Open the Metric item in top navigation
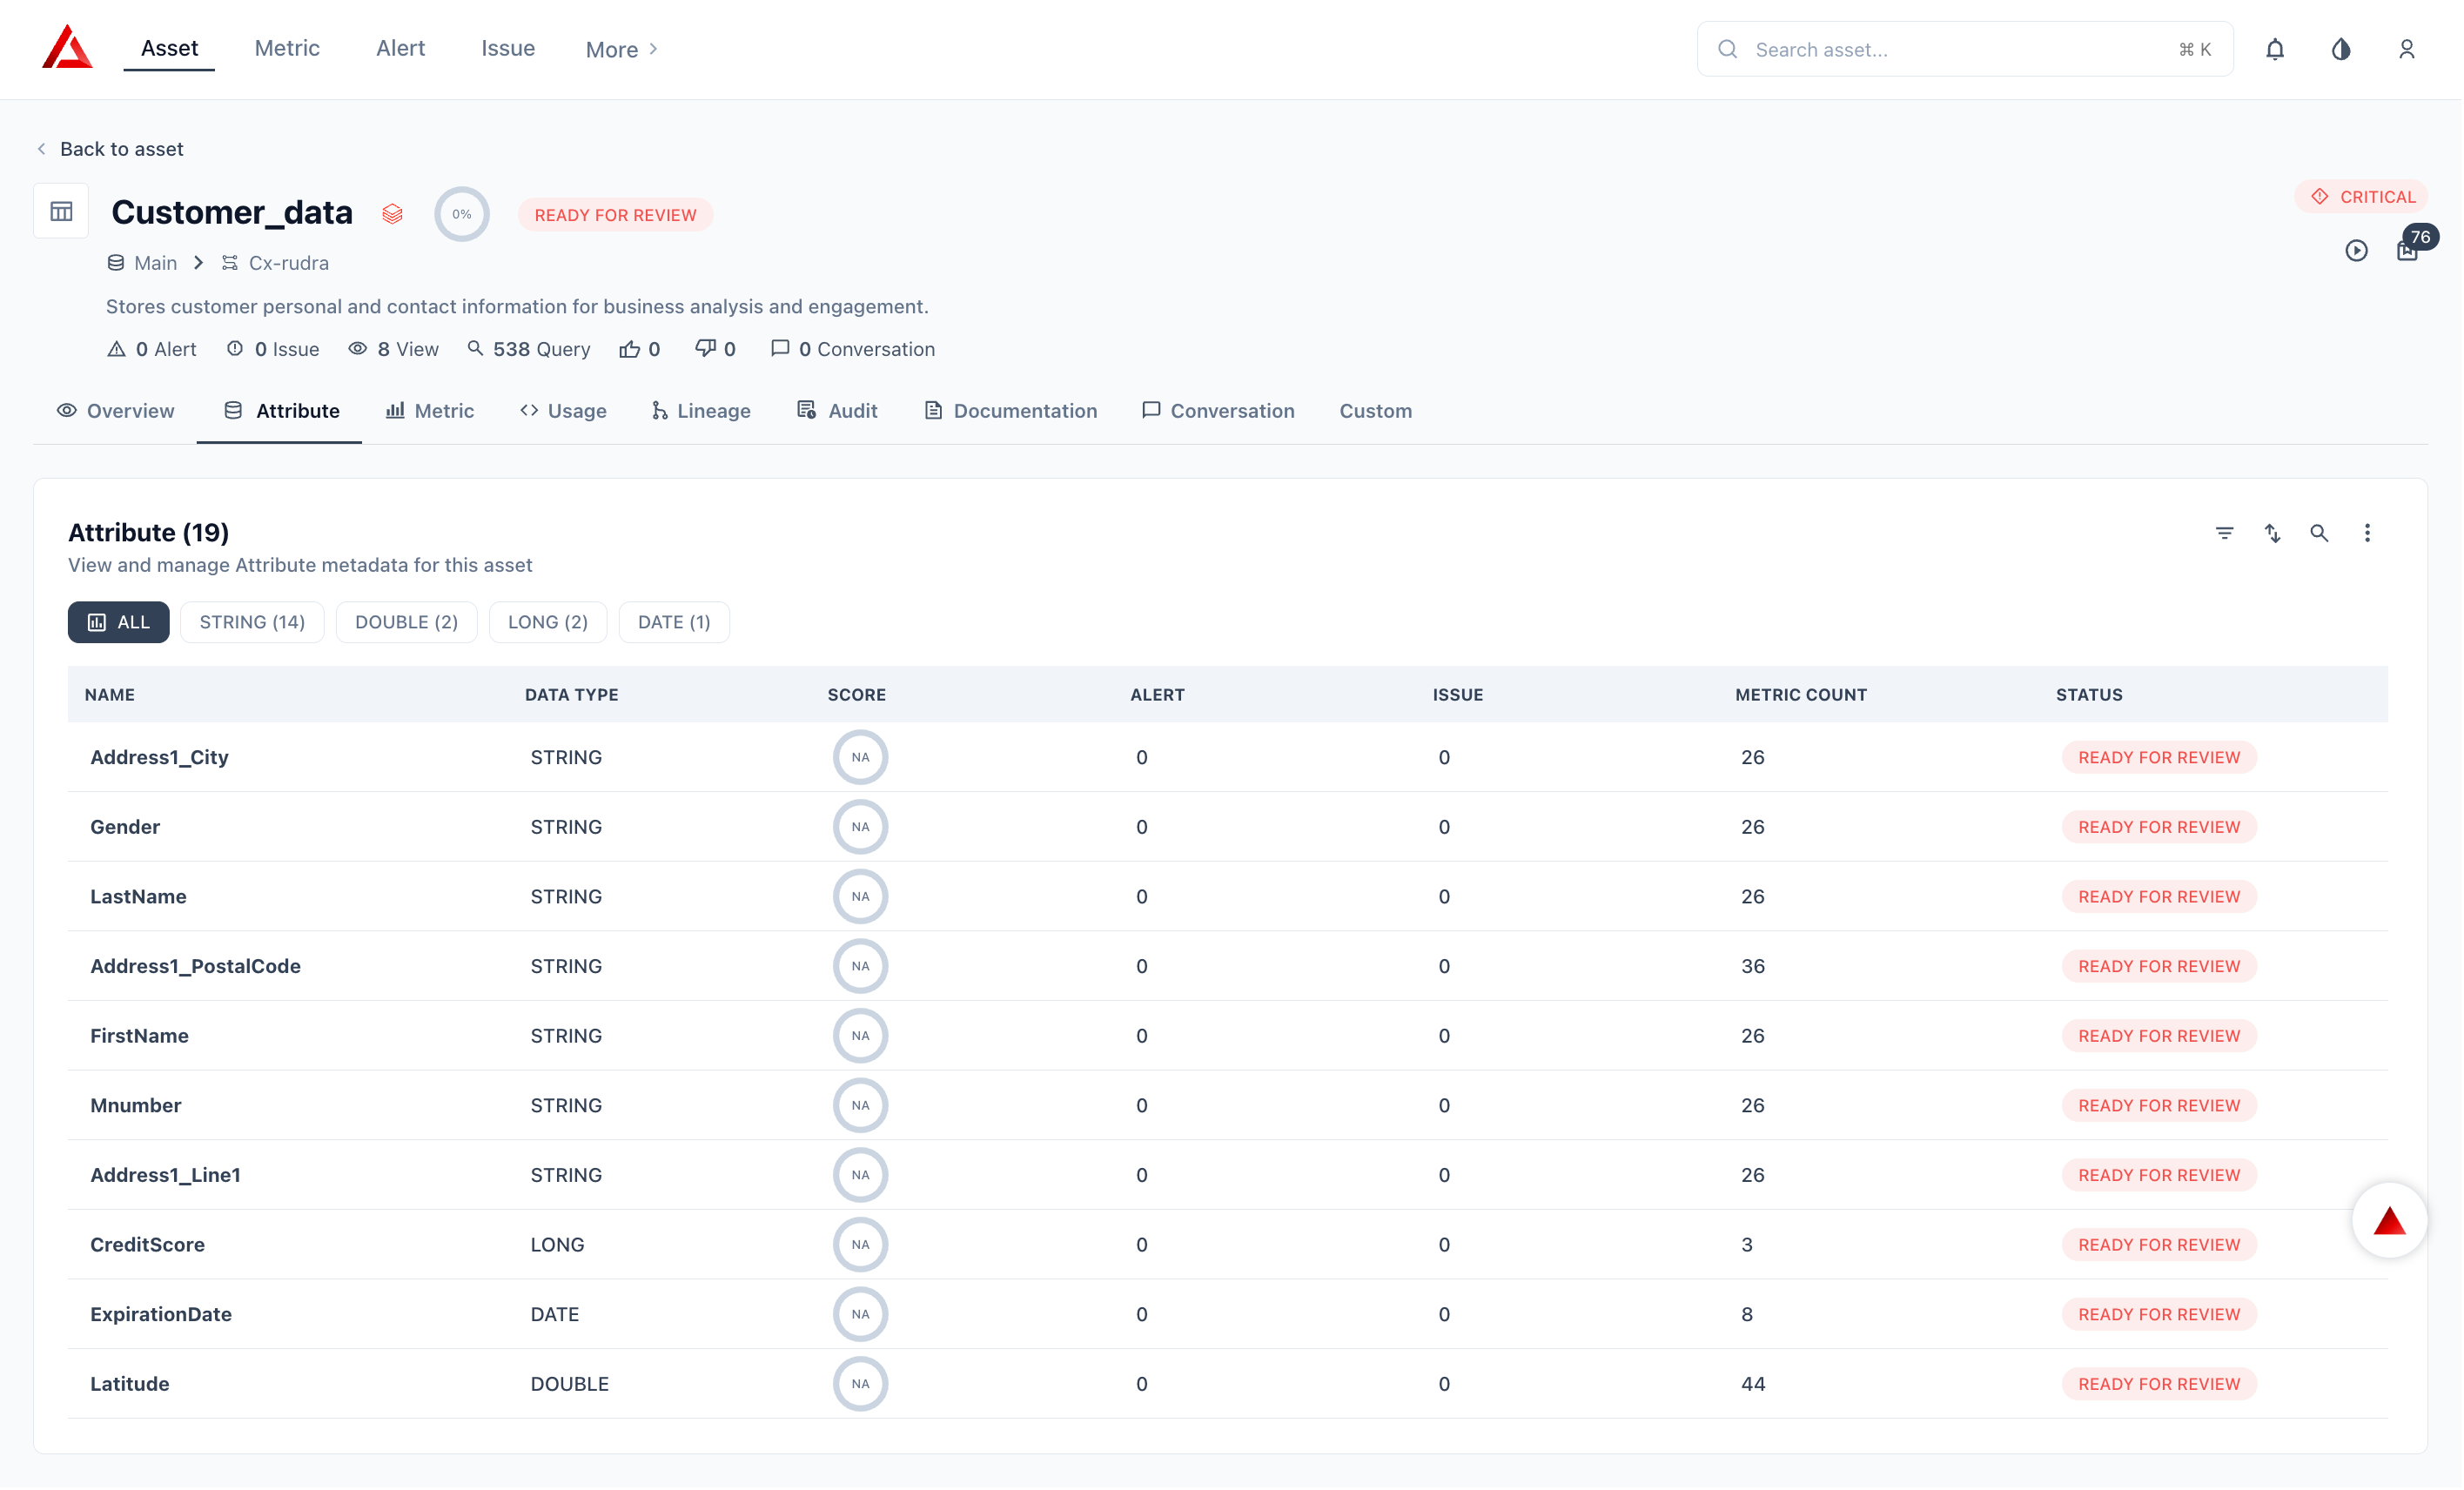Image resolution: width=2464 pixels, height=1490 pixels. [287, 48]
